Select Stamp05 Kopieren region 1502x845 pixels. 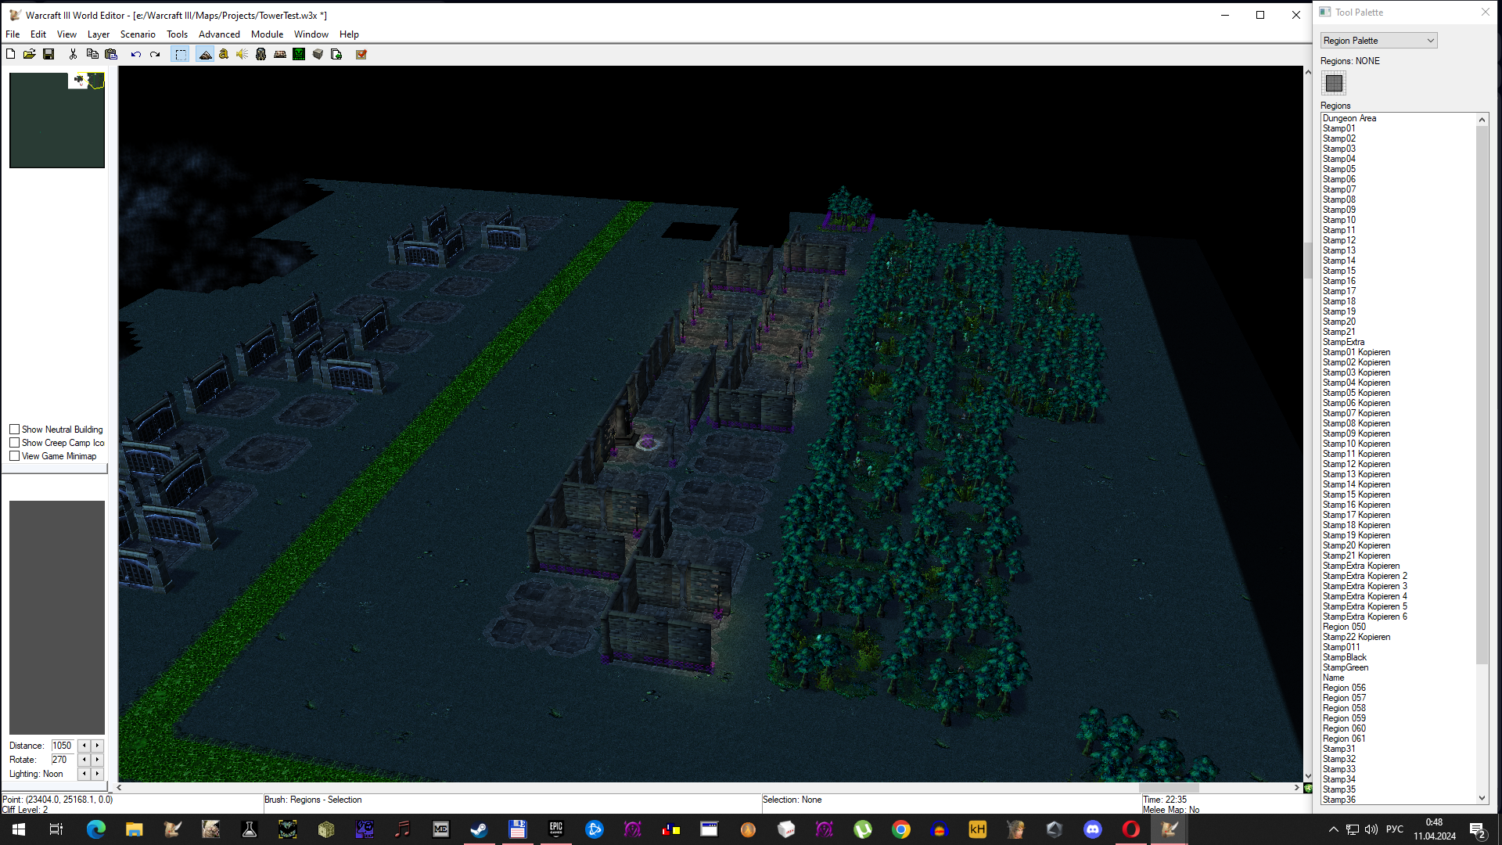(x=1356, y=393)
